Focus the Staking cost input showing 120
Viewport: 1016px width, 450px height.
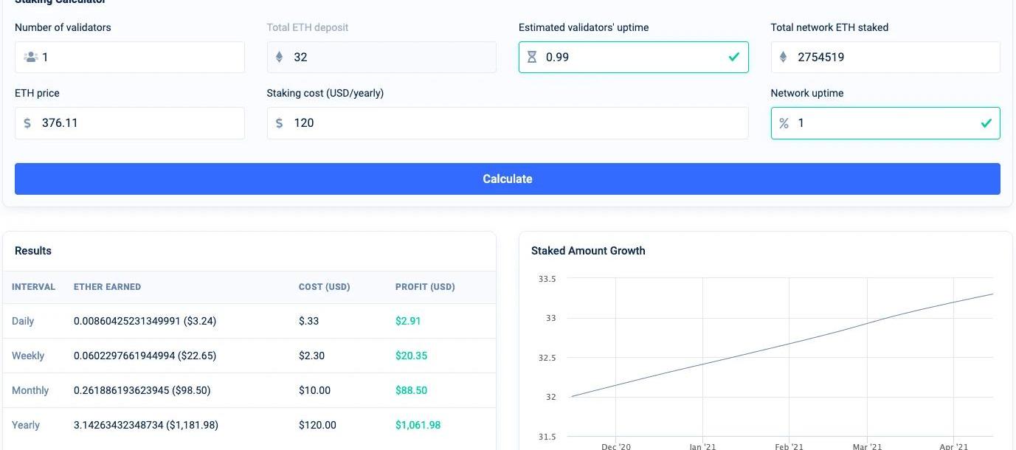coord(508,122)
